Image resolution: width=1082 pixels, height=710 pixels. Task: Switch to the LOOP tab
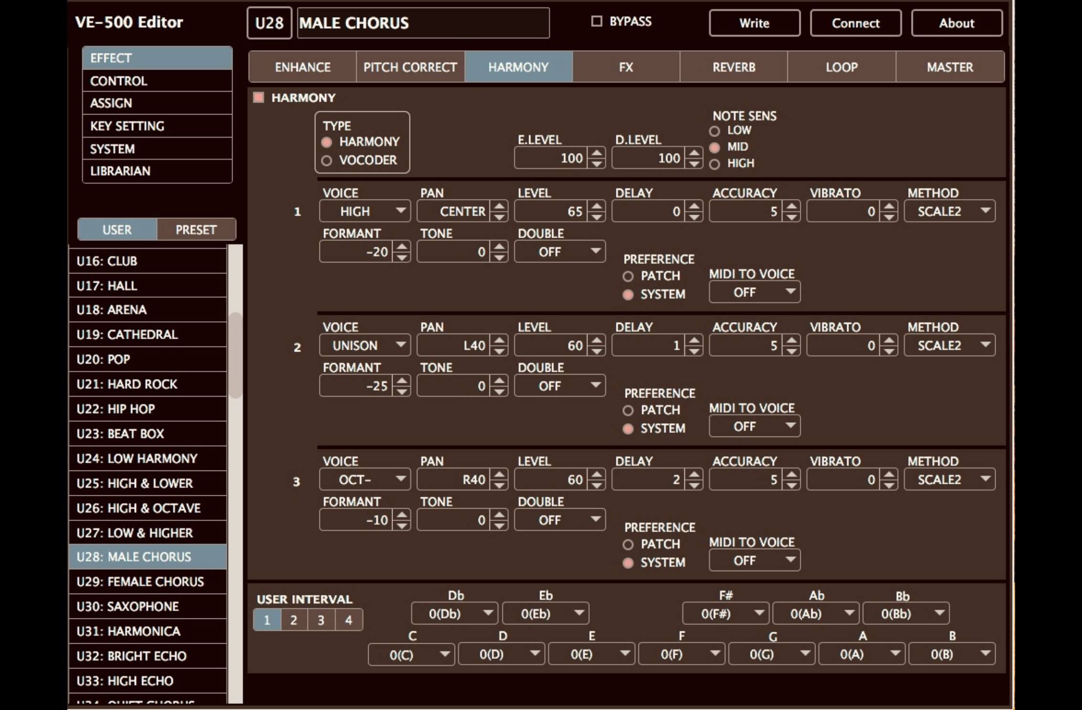point(842,67)
